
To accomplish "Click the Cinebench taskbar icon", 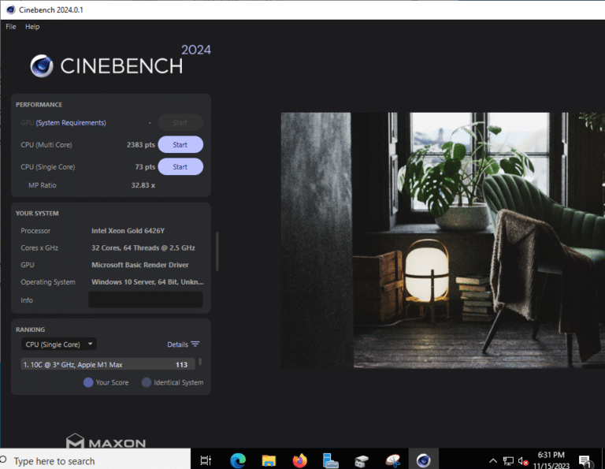I will coord(423,460).
